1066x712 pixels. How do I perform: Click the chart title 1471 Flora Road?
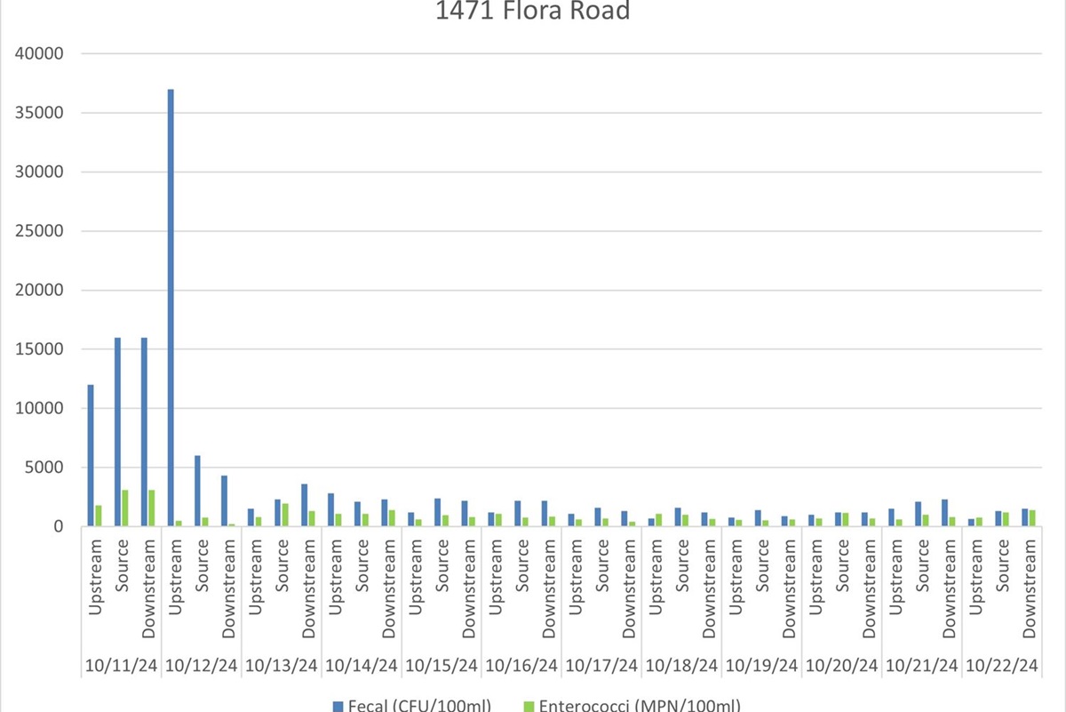click(x=531, y=12)
